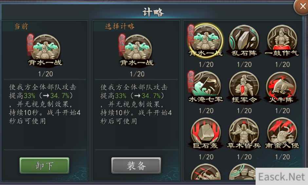
Task: Select the 乱石阵 stratagem icon
Action: (244, 41)
